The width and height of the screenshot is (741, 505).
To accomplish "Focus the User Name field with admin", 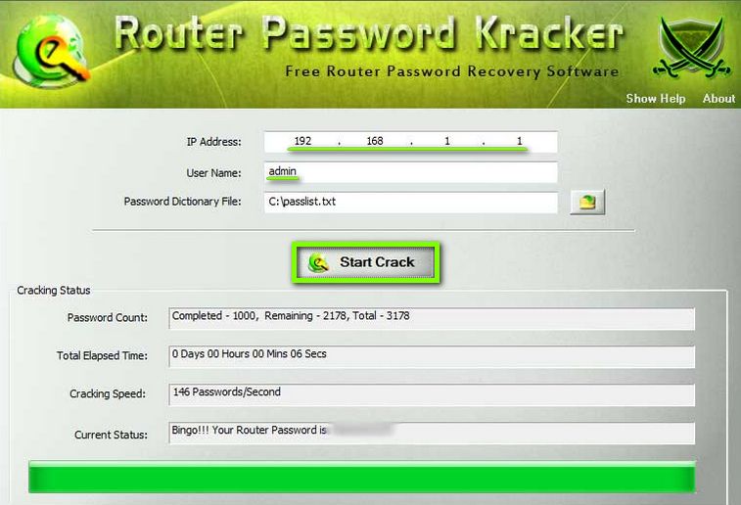I will pos(411,172).
